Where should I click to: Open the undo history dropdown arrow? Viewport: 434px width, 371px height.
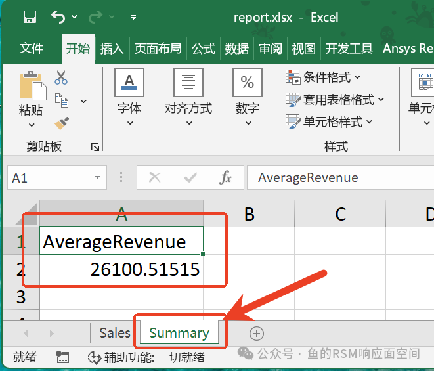point(74,17)
